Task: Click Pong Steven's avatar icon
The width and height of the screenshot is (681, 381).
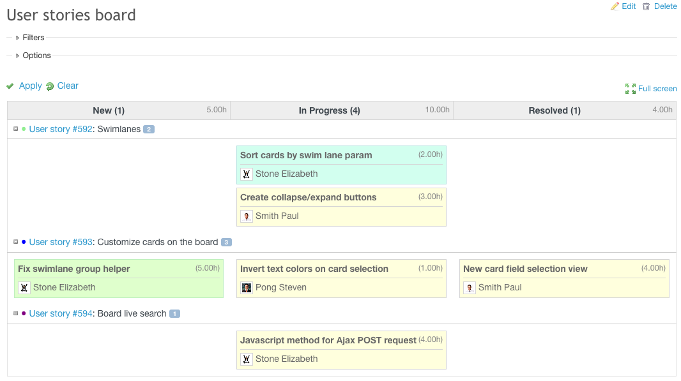Action: point(247,287)
